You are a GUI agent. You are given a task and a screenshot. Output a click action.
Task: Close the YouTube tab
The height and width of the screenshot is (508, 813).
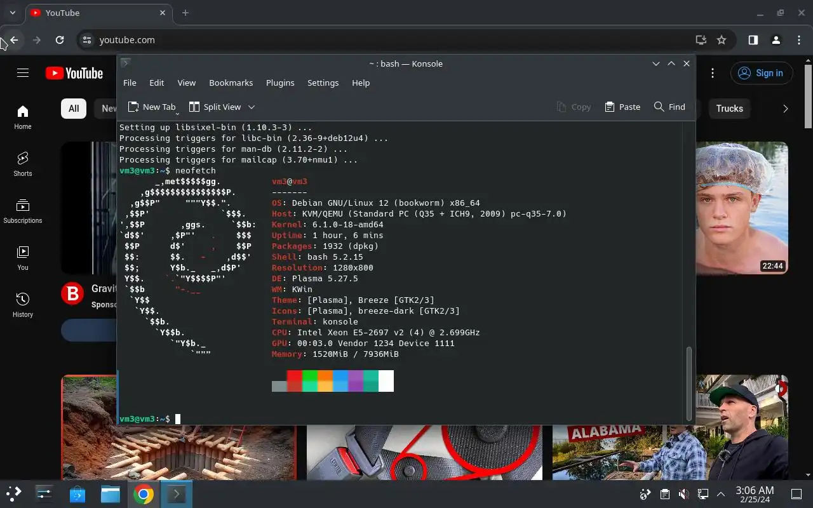(x=163, y=13)
